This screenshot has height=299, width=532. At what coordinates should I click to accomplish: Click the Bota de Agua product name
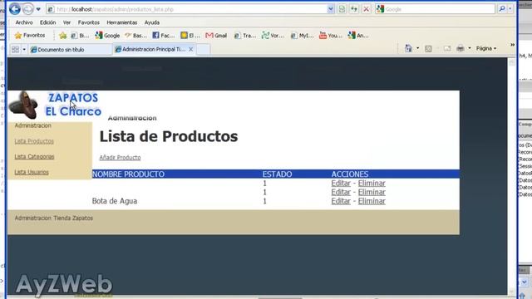(x=115, y=201)
